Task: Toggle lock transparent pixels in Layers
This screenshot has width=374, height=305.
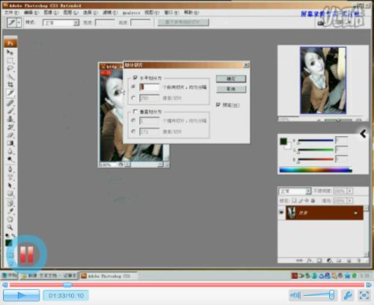Action: tap(295, 200)
